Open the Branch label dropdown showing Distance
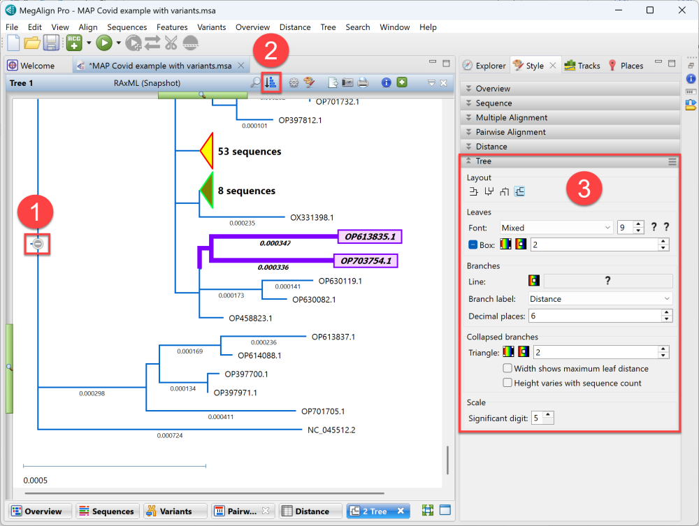Screen dimensions: 699x526 600,299
